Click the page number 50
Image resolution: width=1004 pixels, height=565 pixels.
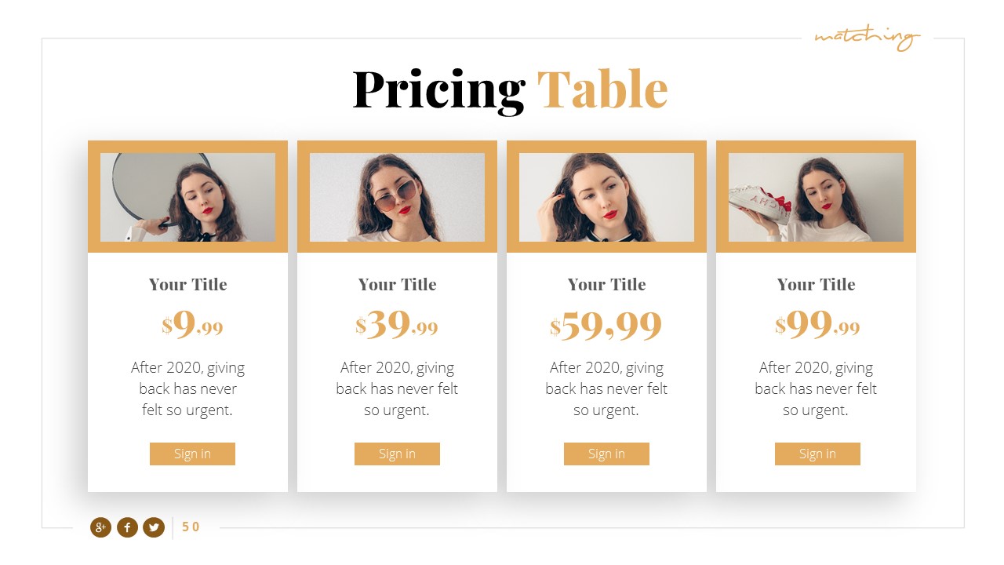191,527
